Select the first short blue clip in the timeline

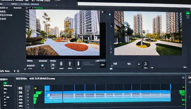53,97
